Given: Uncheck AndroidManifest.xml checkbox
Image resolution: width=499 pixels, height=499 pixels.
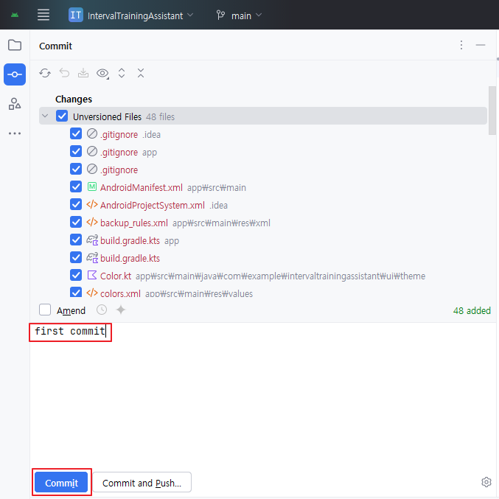Looking at the screenshot, I should pyautogui.click(x=76, y=186).
